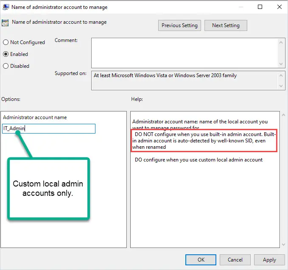288x270 pixels.
Task: Click the Supported on scroll down arrow
Action: 281,86
